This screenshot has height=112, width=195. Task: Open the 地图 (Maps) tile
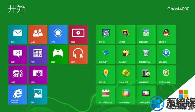pyautogui.click(x=18, y=75)
